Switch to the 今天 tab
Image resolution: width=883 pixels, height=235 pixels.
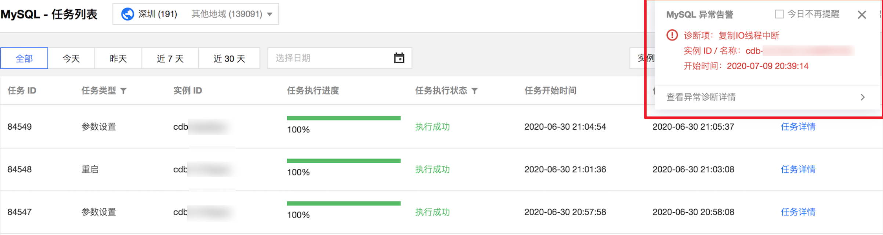tap(71, 58)
